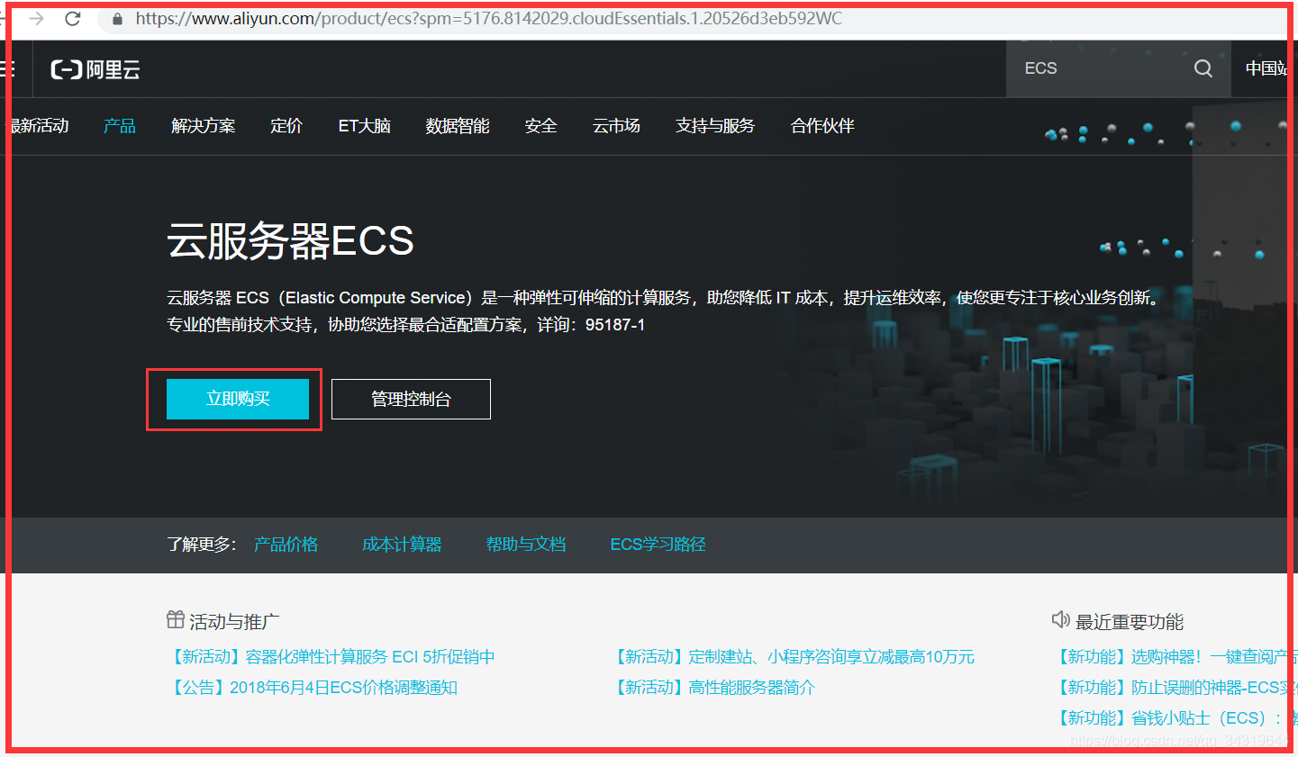Click the gift icon beside 活动与推广
Viewport: 1298px width, 757px height.
coord(176,619)
